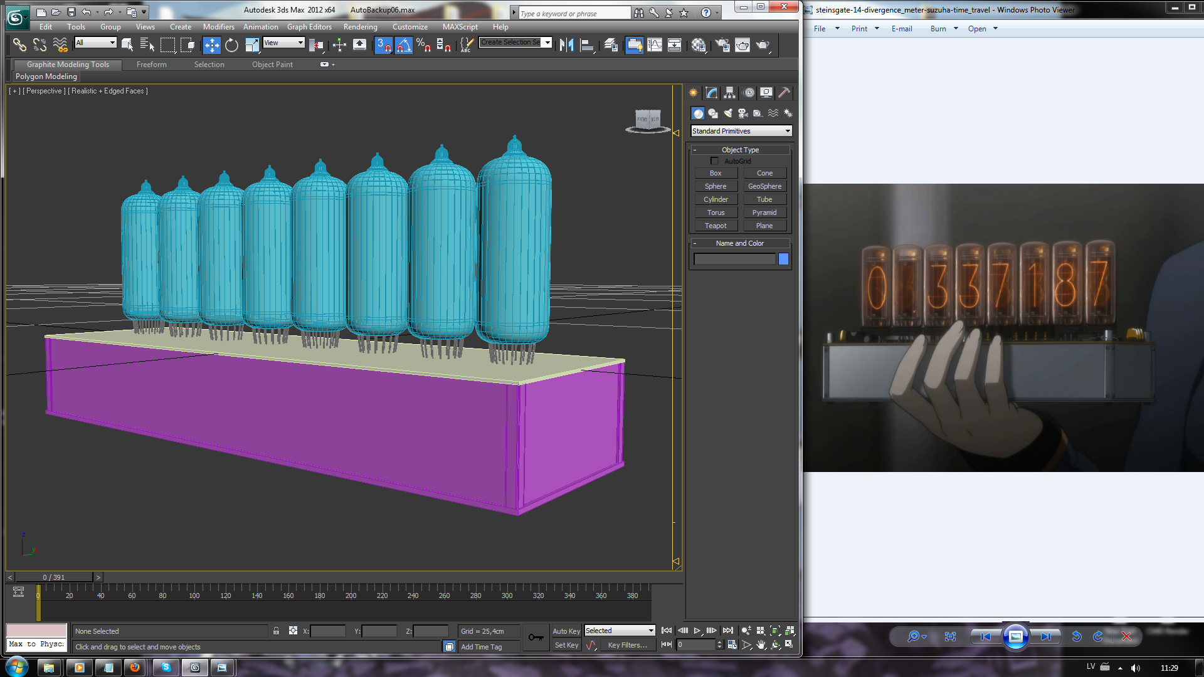The height and width of the screenshot is (677, 1204).
Task: Open the Utilities hammer panel tab
Action: (784, 93)
